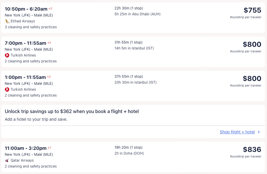Image resolution: width=267 pixels, height=174 pixels.
Task: Choose the 10:50pm - 6:20am departure flight
Action: click(26, 9)
